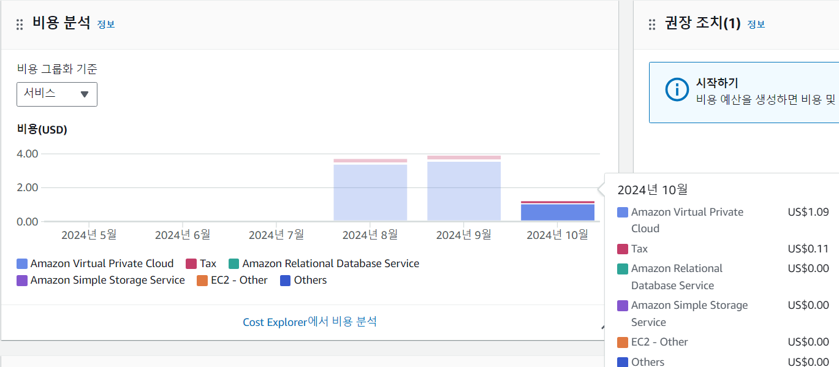Click EC2 - Other entry in tooltip
Viewport: 839px width, 367px height.
click(659, 342)
